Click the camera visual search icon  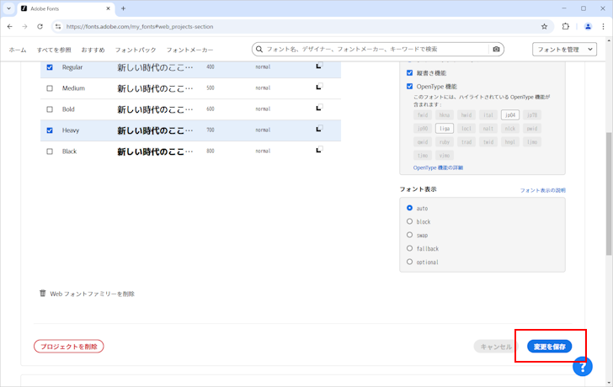pyautogui.click(x=496, y=49)
